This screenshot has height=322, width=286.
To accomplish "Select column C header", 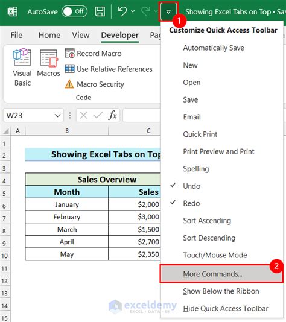I will tap(135, 131).
